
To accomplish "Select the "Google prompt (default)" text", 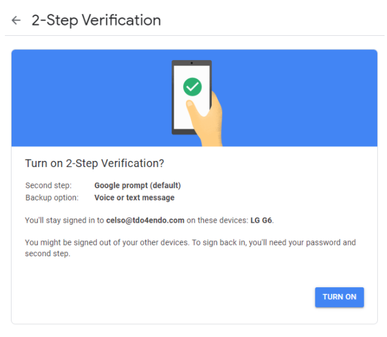I will point(138,186).
